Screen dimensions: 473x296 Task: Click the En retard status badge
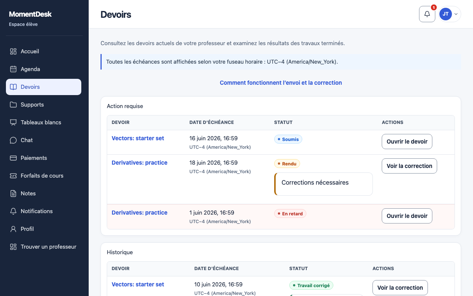[x=290, y=214]
